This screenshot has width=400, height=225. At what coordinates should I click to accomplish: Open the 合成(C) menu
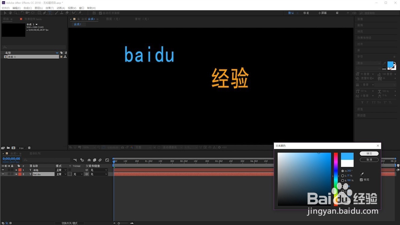coord(28,8)
